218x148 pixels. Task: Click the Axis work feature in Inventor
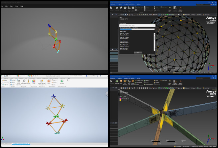coord(54,80)
